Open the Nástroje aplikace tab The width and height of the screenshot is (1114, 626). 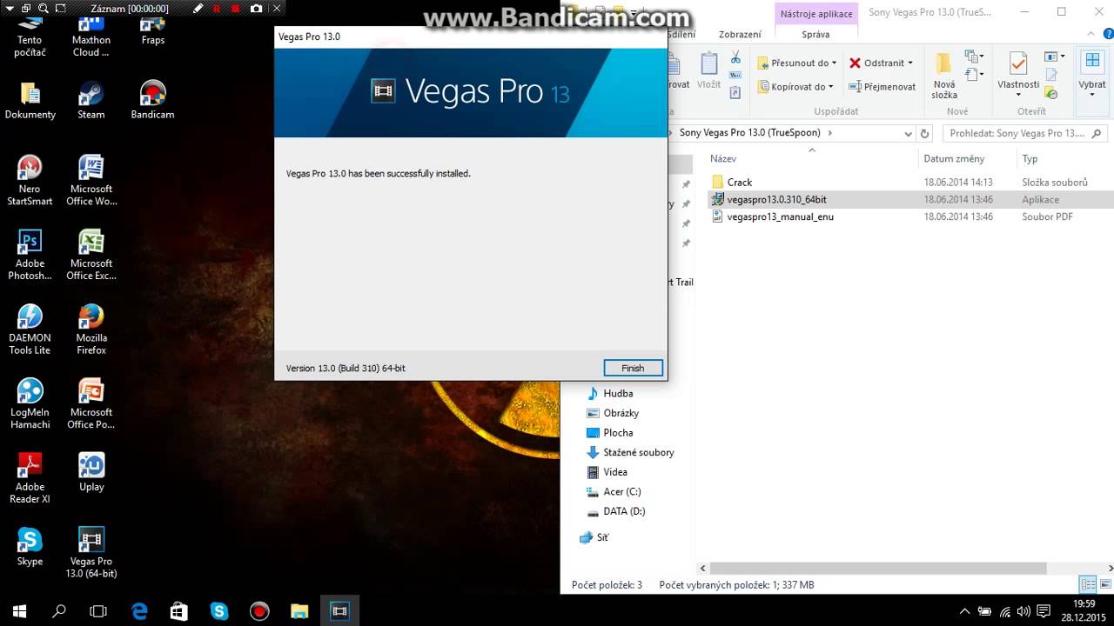[x=816, y=14]
